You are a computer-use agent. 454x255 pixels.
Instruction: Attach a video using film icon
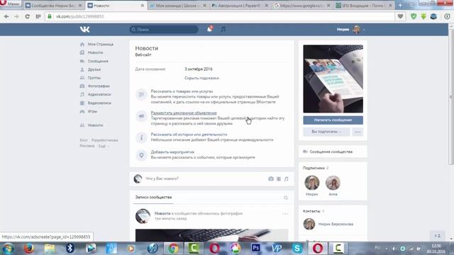(x=279, y=178)
